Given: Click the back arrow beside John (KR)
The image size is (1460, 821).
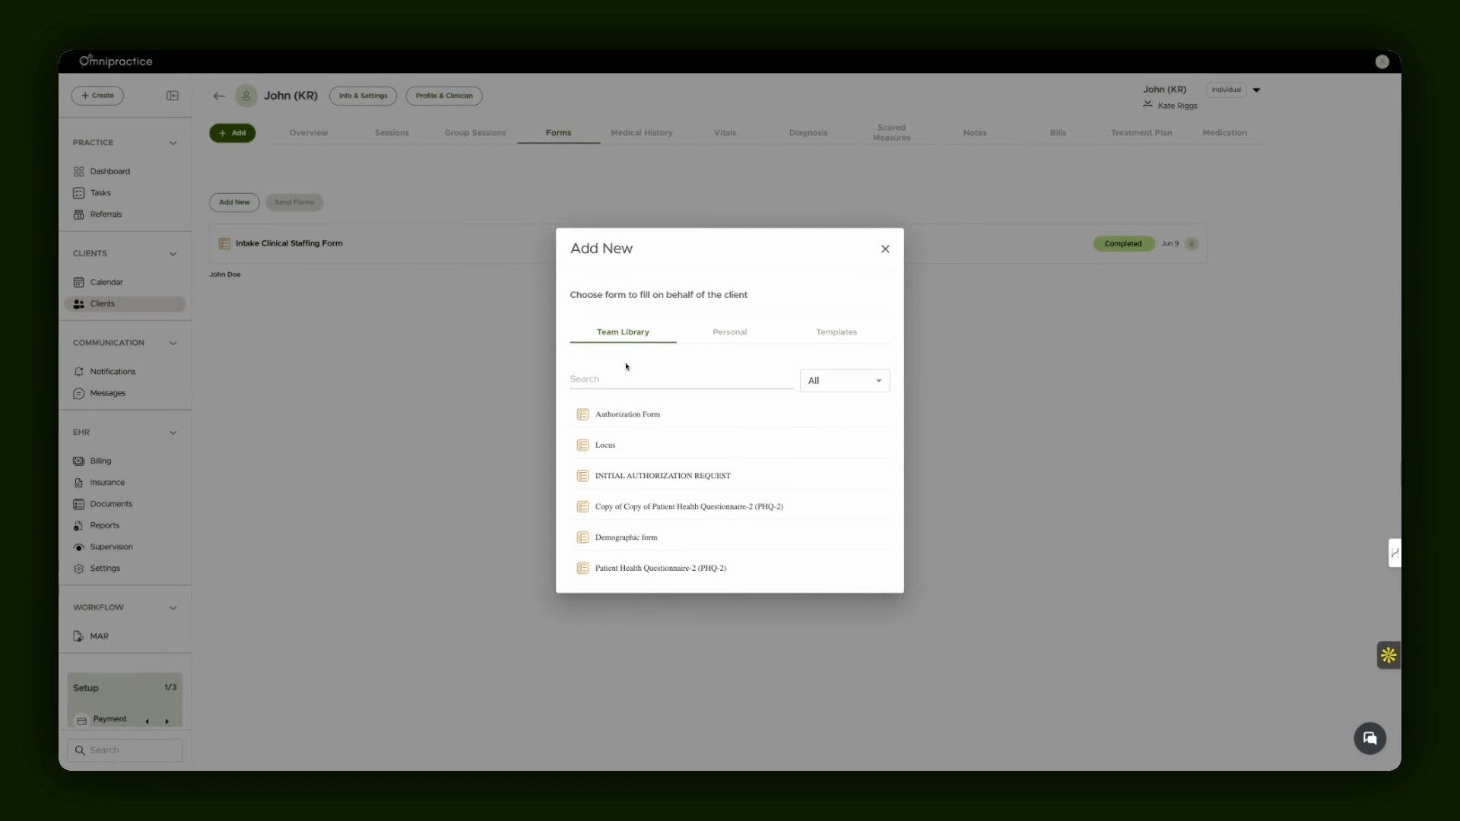Looking at the screenshot, I should [x=219, y=96].
